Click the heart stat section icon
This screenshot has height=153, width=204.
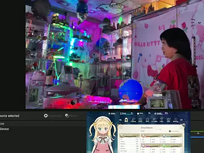143,145
